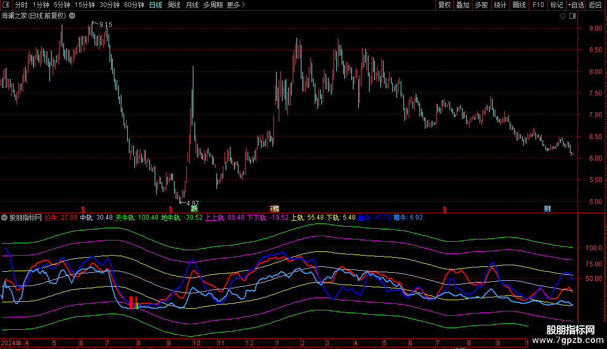Screen dimensions: 607x349
Task: Open the 更多 periods expander
Action: pos(236,5)
